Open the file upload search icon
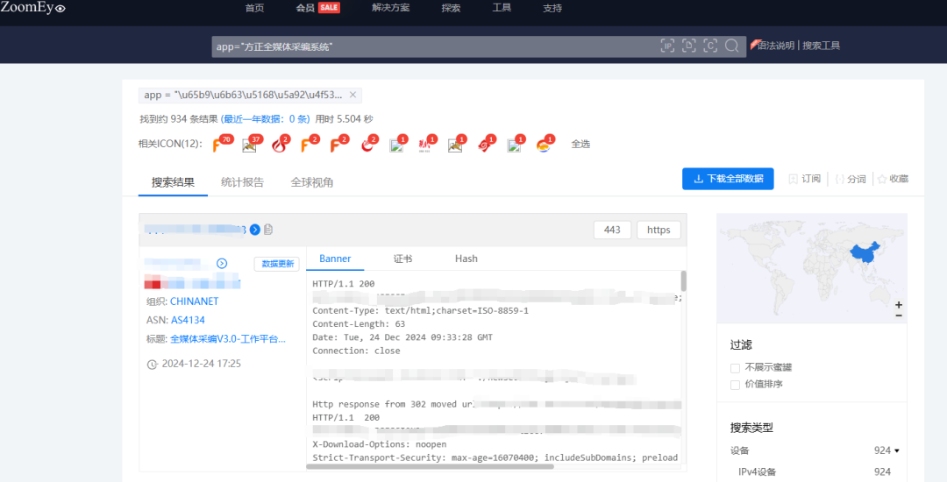The height and width of the screenshot is (482, 947). 689,46
